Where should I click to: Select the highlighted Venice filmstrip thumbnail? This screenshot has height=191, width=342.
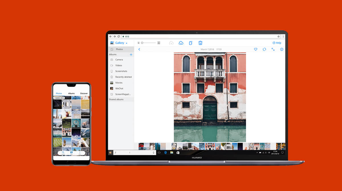tap(210, 146)
